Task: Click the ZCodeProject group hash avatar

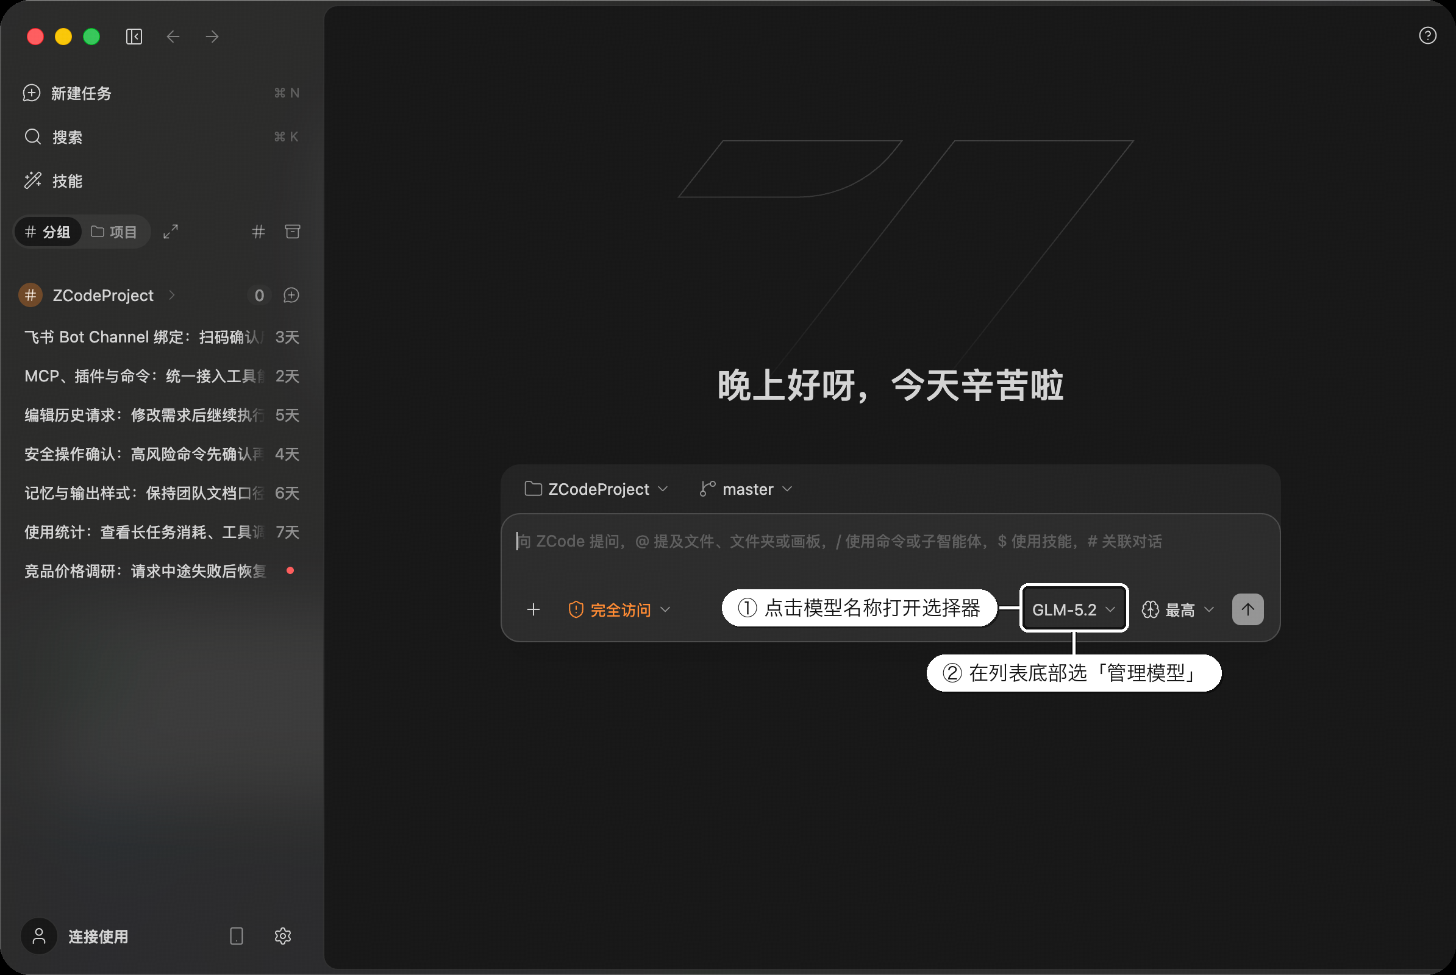Action: point(30,296)
